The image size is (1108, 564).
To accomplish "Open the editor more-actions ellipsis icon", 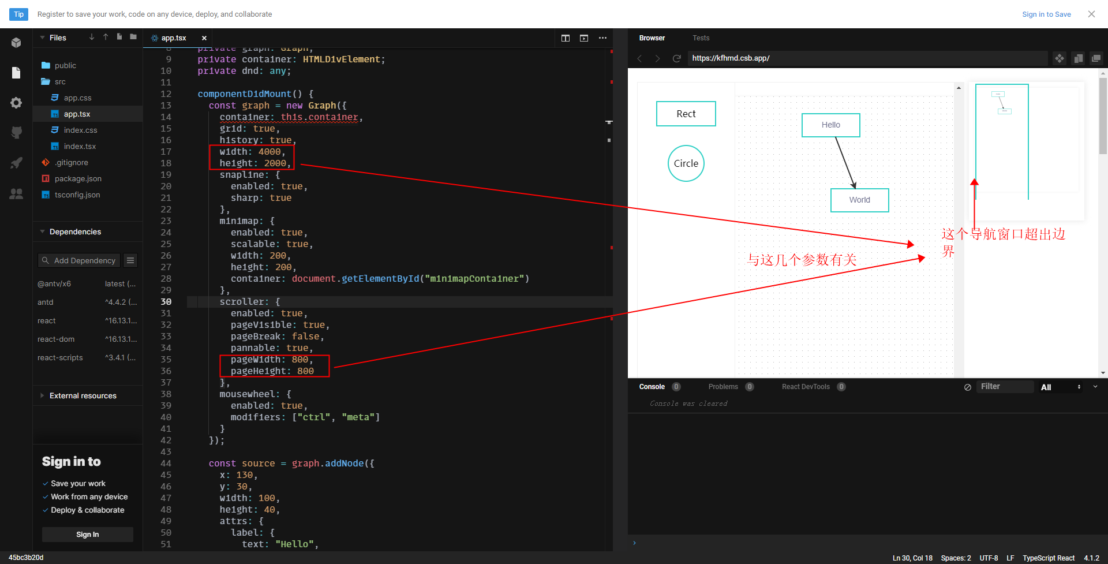I will click(603, 38).
